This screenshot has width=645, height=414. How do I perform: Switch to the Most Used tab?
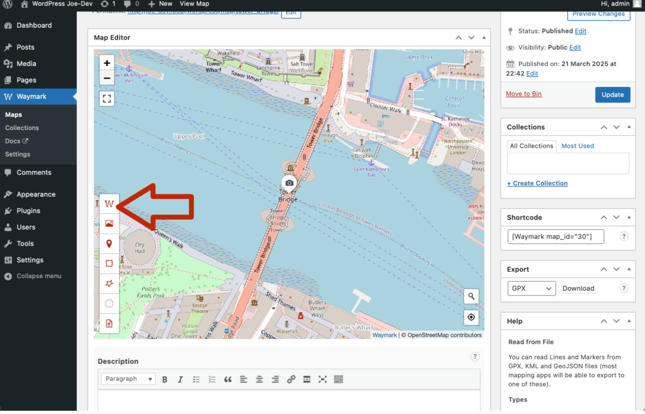click(x=577, y=146)
